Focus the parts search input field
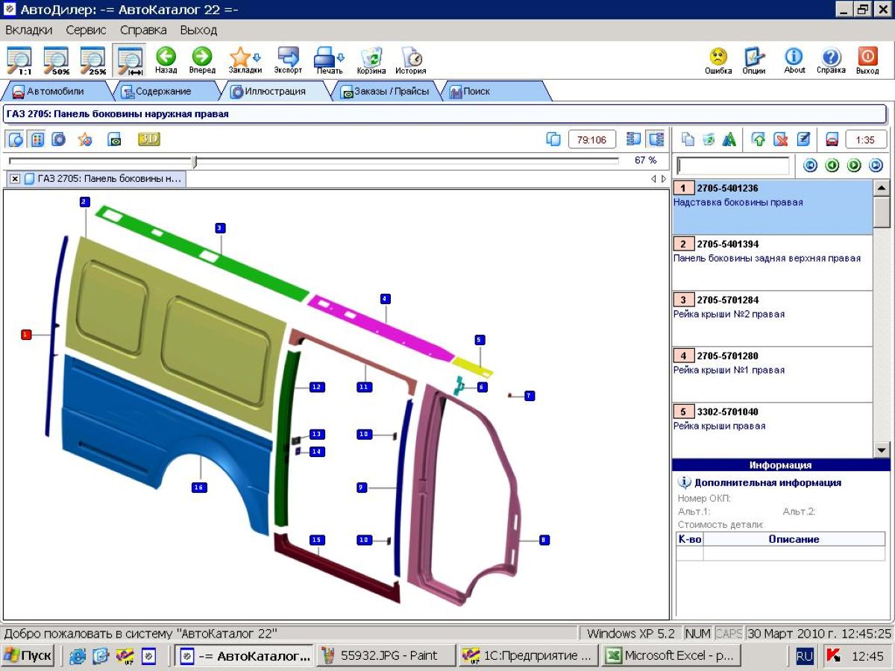 pyautogui.click(x=732, y=166)
